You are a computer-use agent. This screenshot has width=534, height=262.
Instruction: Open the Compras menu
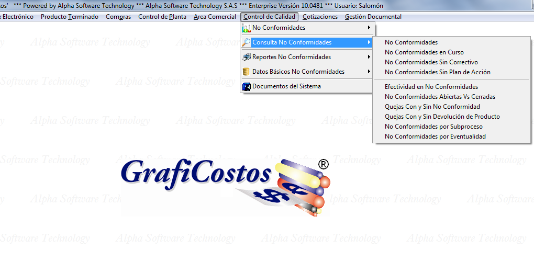point(118,17)
